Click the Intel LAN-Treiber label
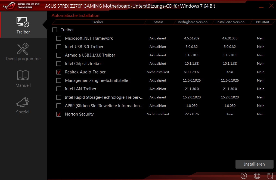Screen dimensions: 276x180 tap(80, 89)
